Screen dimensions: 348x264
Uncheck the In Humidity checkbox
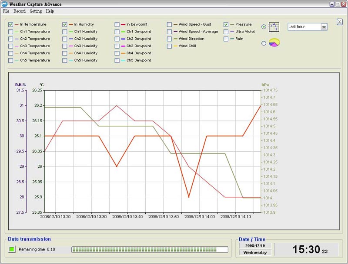(64, 24)
